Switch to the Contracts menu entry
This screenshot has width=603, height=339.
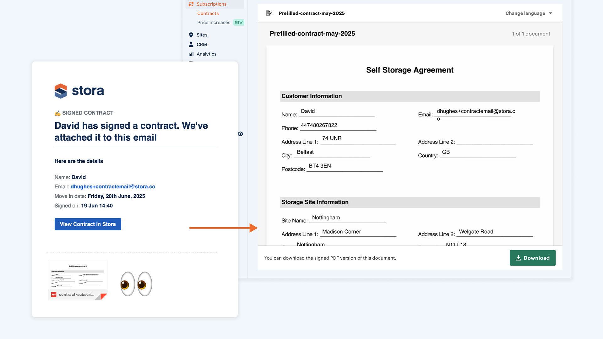(208, 13)
